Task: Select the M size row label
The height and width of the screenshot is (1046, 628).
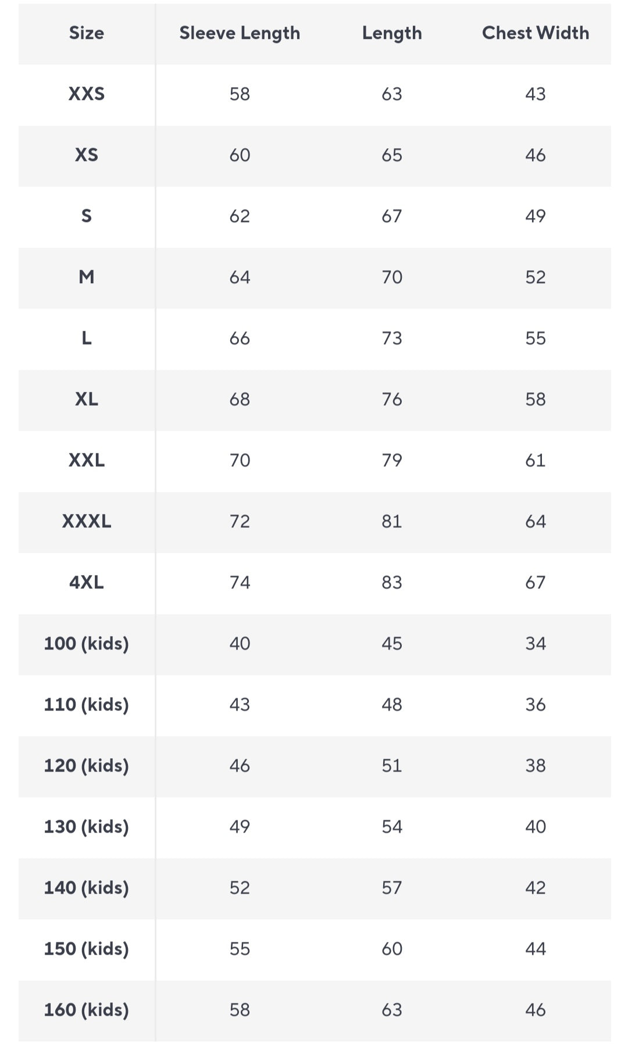Action: 87,277
